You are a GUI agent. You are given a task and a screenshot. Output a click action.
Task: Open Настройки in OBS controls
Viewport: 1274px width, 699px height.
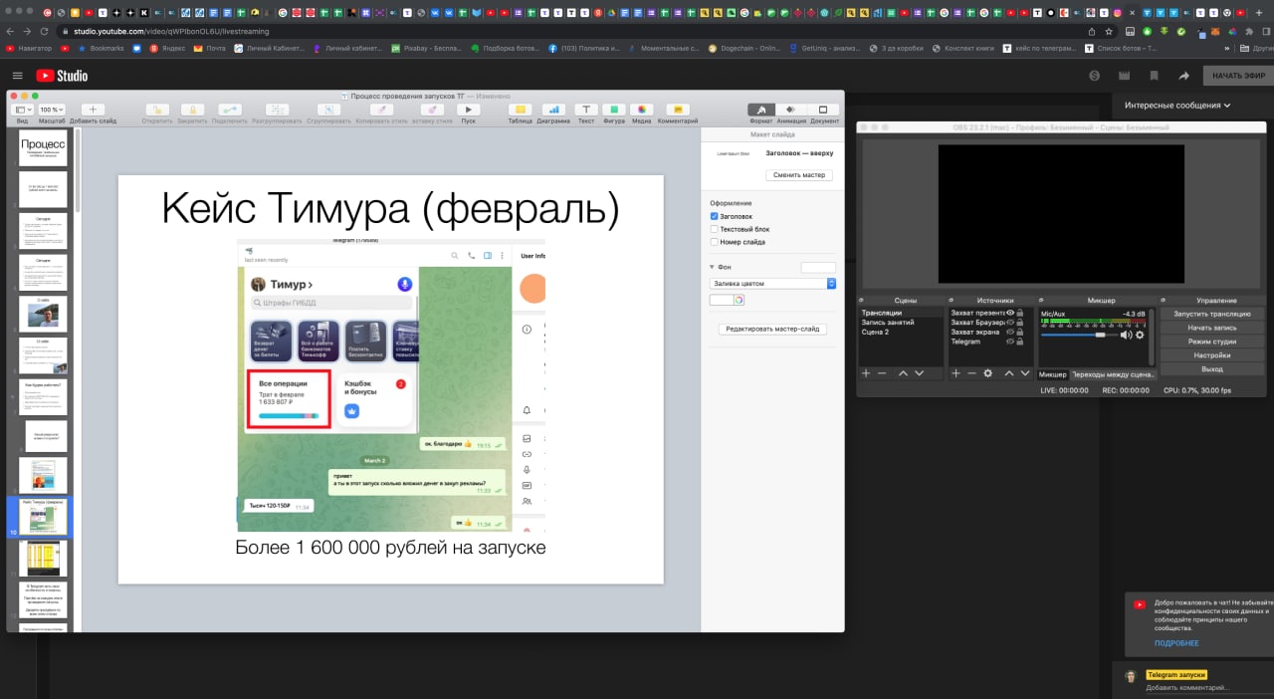(x=1211, y=355)
